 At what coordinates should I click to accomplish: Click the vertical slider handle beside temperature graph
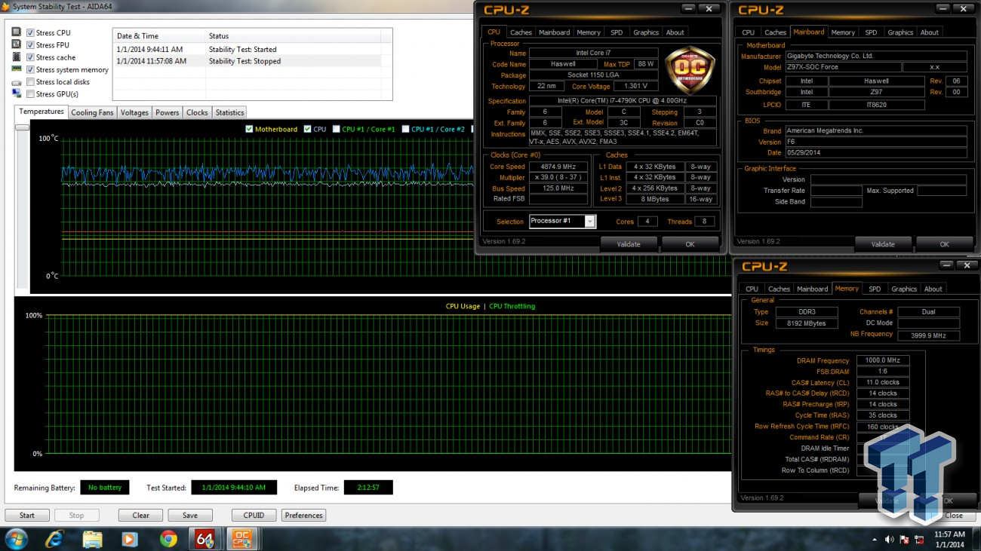click(x=22, y=127)
